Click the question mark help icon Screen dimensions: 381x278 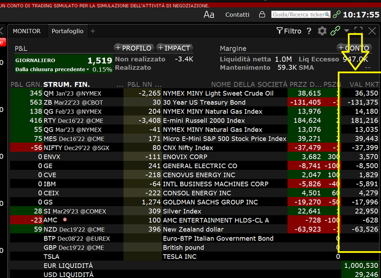pos(309,31)
